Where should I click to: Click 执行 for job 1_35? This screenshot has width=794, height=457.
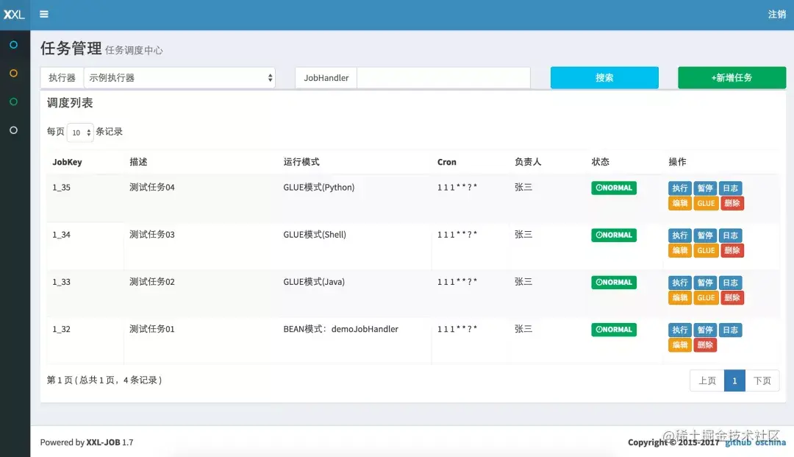coord(679,188)
